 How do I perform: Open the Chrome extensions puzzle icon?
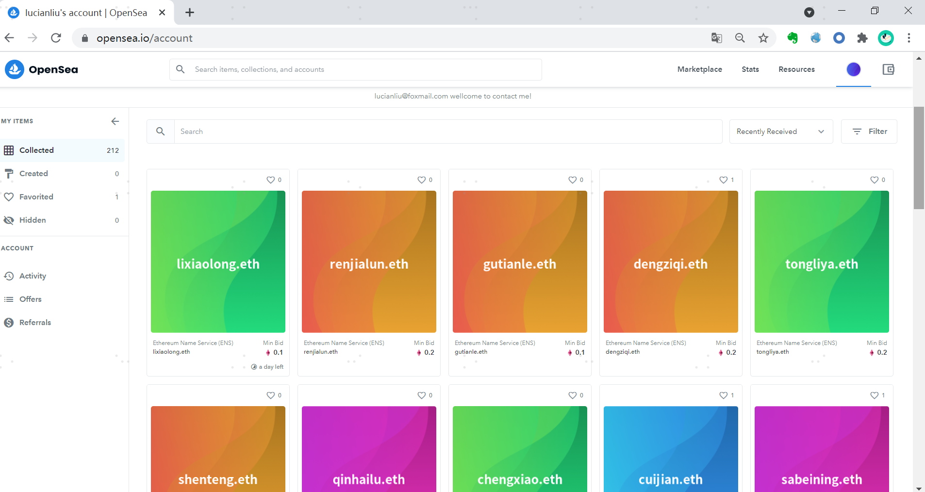point(862,38)
